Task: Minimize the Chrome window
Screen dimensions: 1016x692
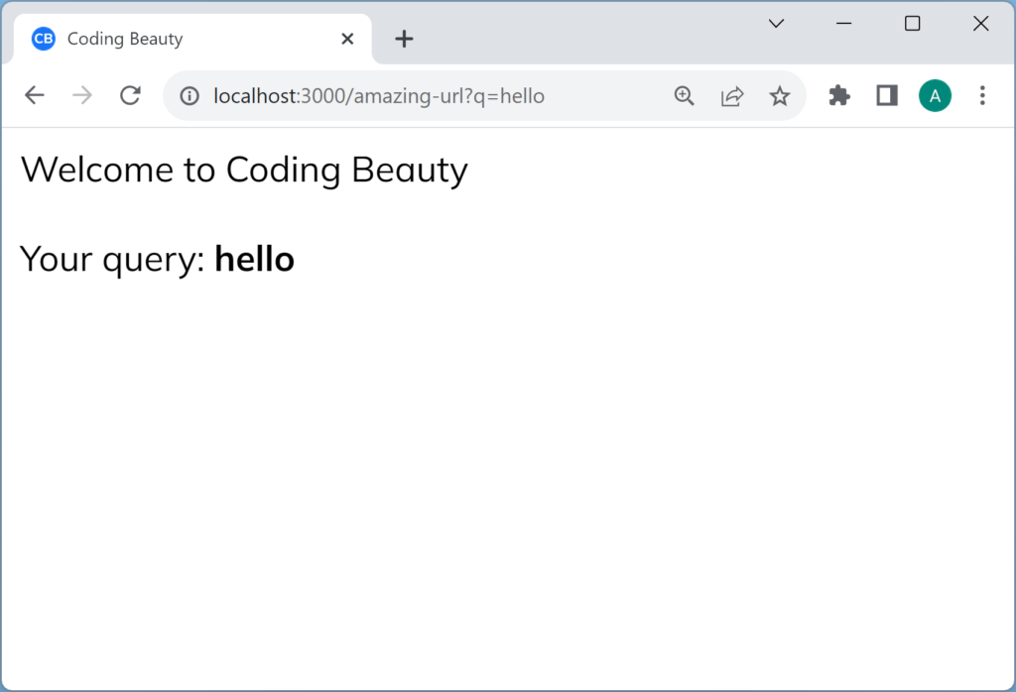Action: coord(844,24)
